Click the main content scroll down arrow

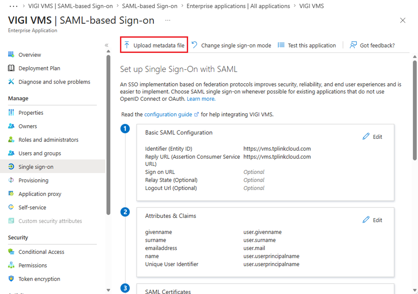coord(415,290)
